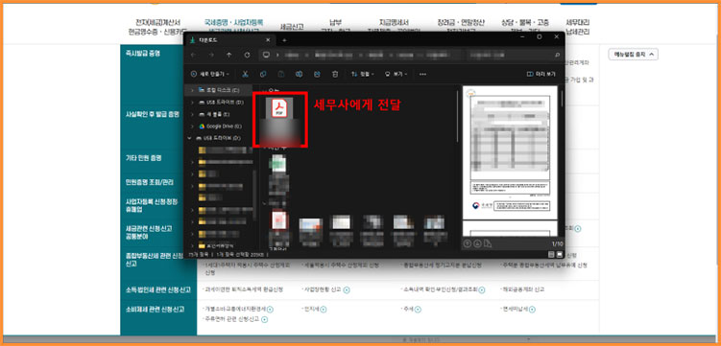The height and width of the screenshot is (346, 721).
Task: Go back with Explorer's back arrow
Action: click(x=193, y=55)
